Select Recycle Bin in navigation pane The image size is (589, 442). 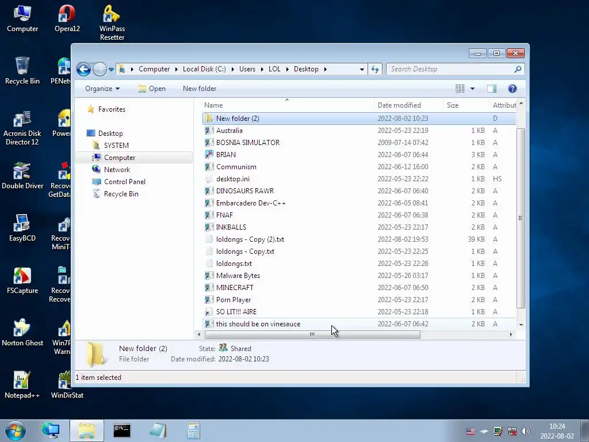pyautogui.click(x=121, y=194)
